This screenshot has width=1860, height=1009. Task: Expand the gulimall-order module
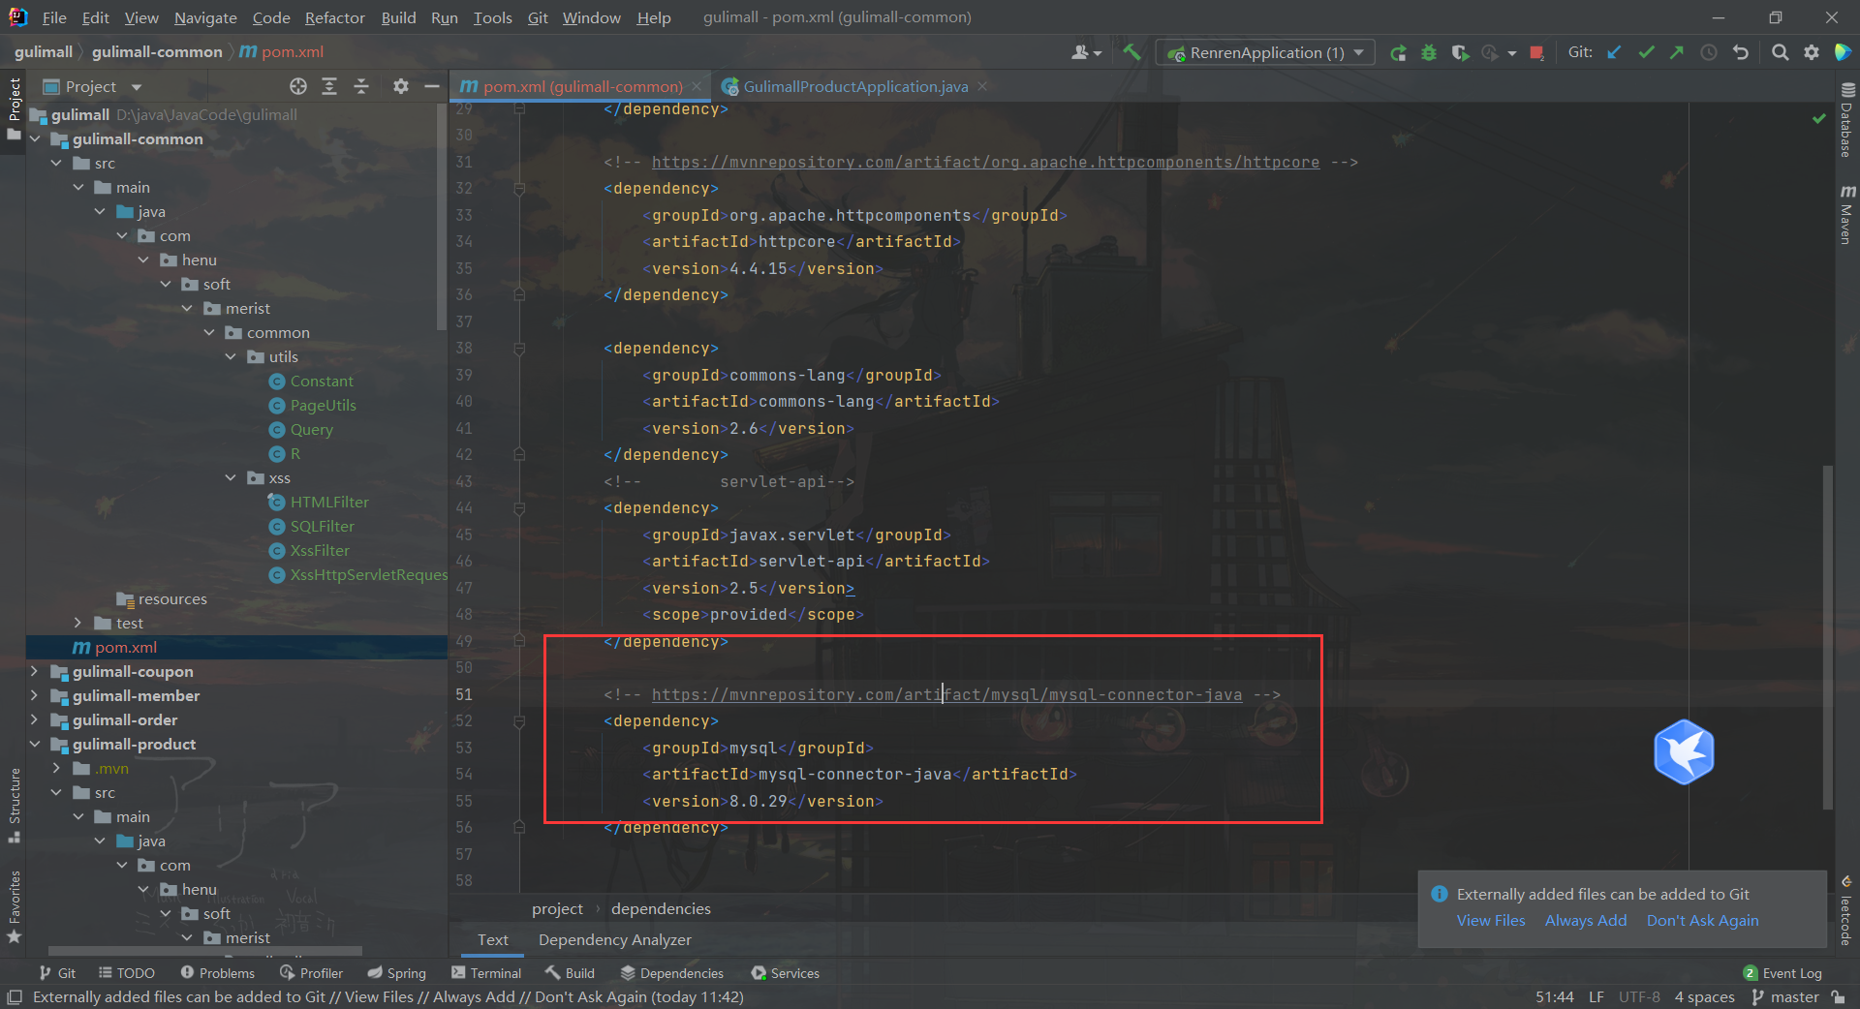coord(36,719)
